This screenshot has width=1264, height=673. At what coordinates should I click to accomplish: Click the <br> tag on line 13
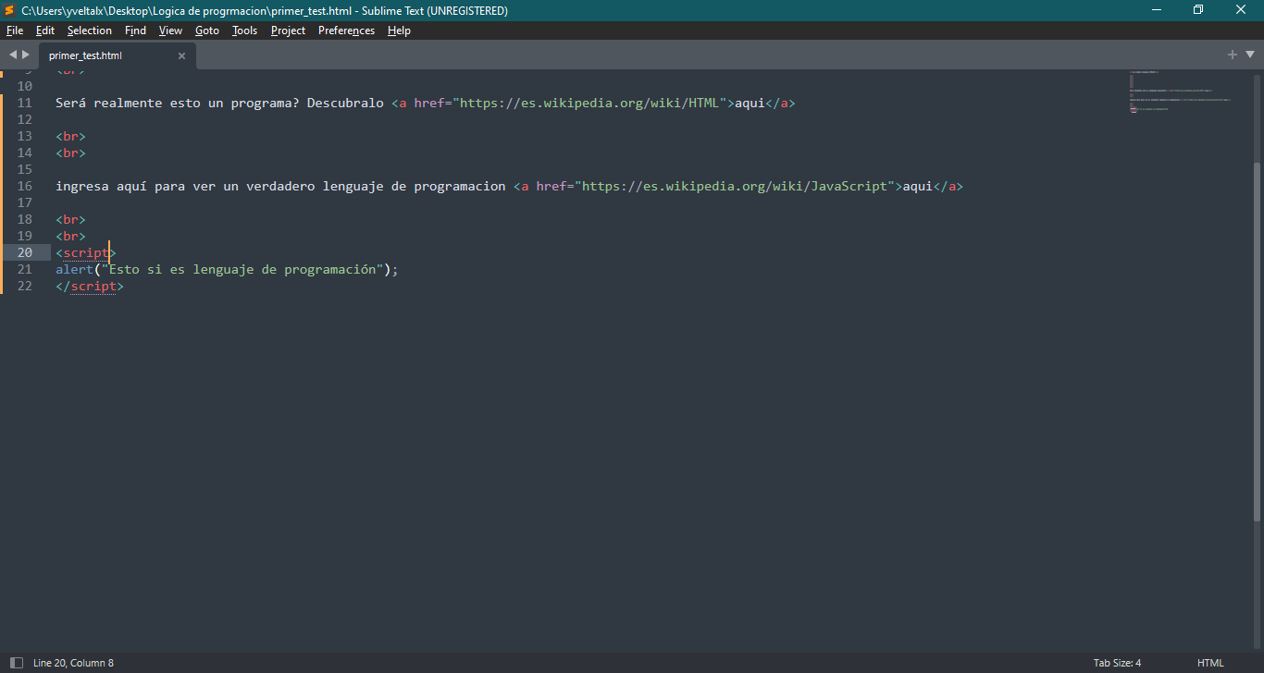point(70,136)
